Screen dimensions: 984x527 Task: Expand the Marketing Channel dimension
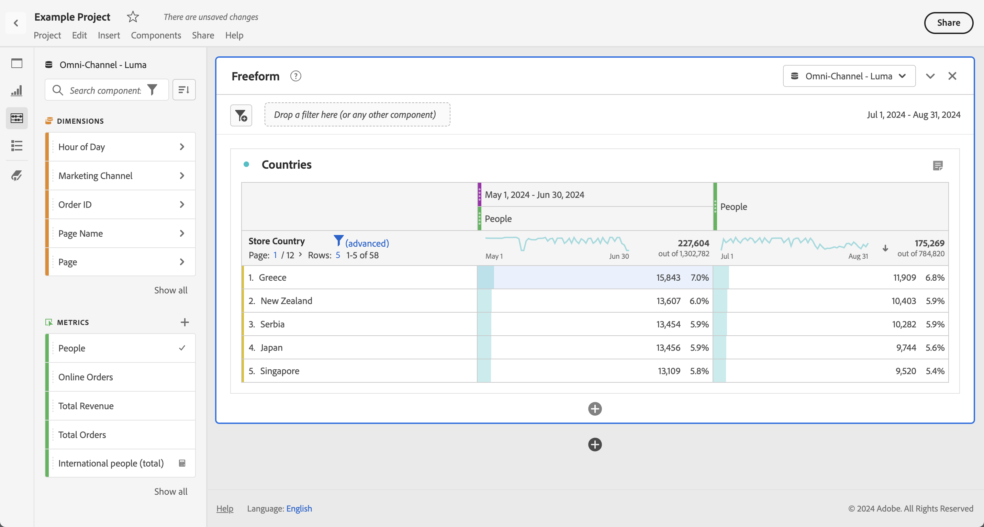pos(182,176)
